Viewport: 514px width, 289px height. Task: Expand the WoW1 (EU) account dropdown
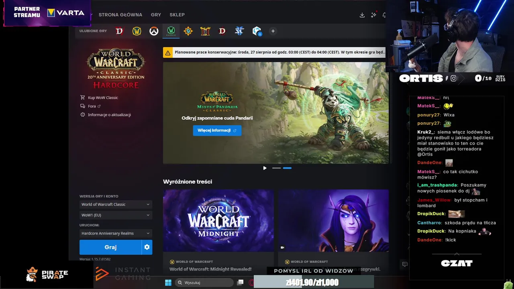[x=116, y=215]
